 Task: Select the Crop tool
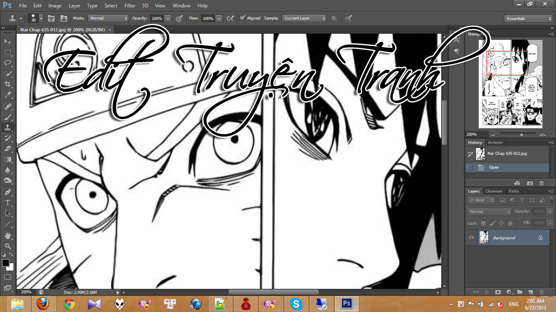point(8,84)
